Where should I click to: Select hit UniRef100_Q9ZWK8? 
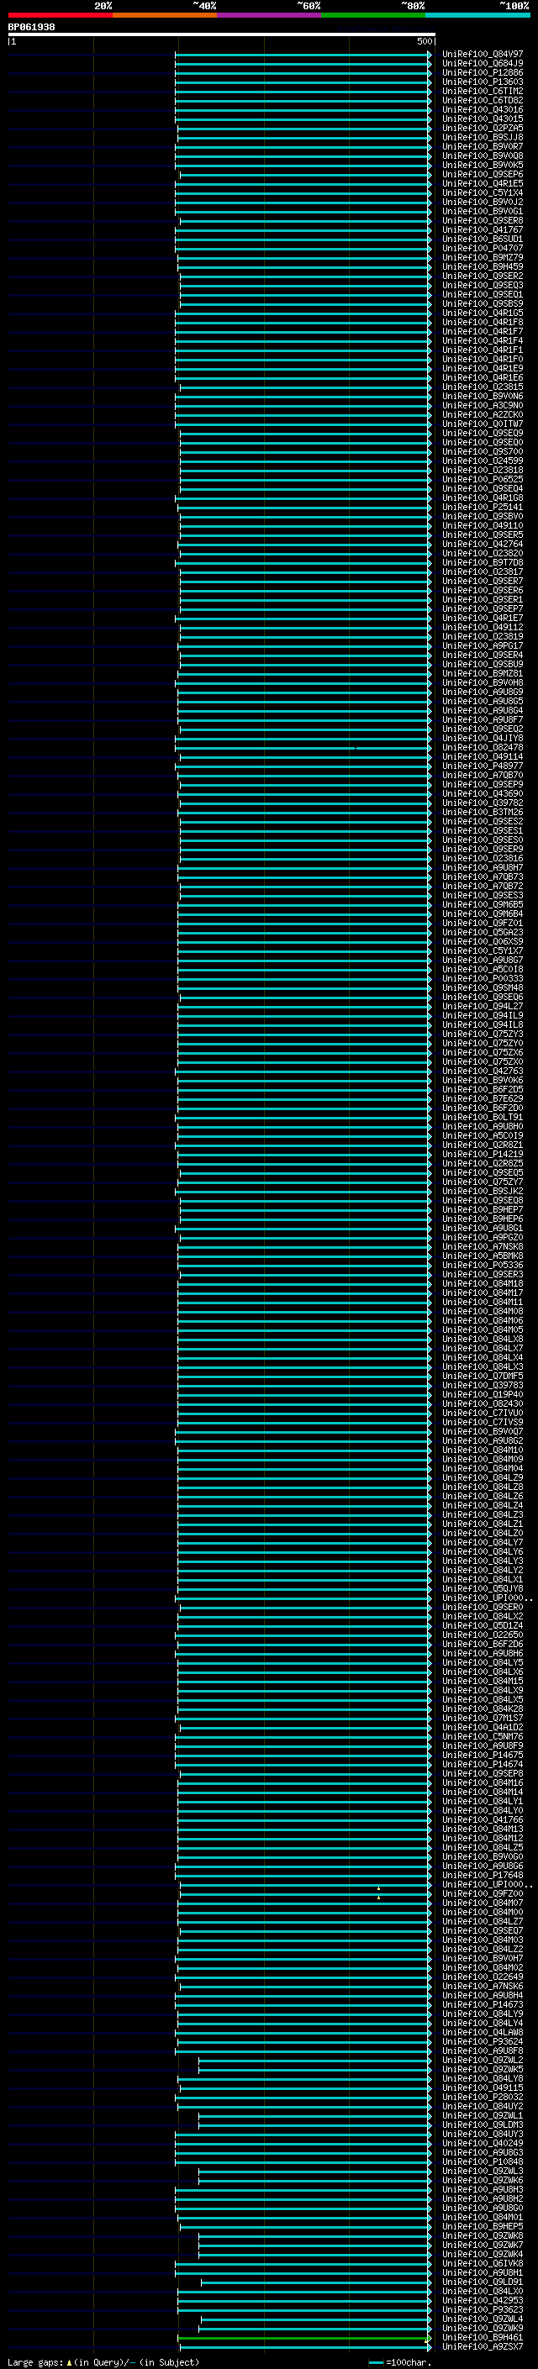click(483, 2236)
